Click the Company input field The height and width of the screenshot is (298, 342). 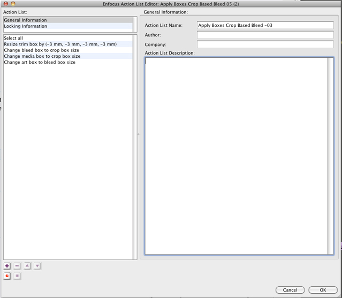coord(265,44)
